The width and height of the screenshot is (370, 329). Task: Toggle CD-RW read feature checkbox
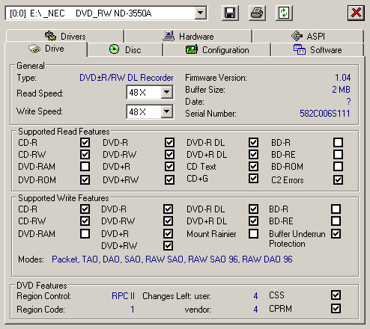pos(85,155)
